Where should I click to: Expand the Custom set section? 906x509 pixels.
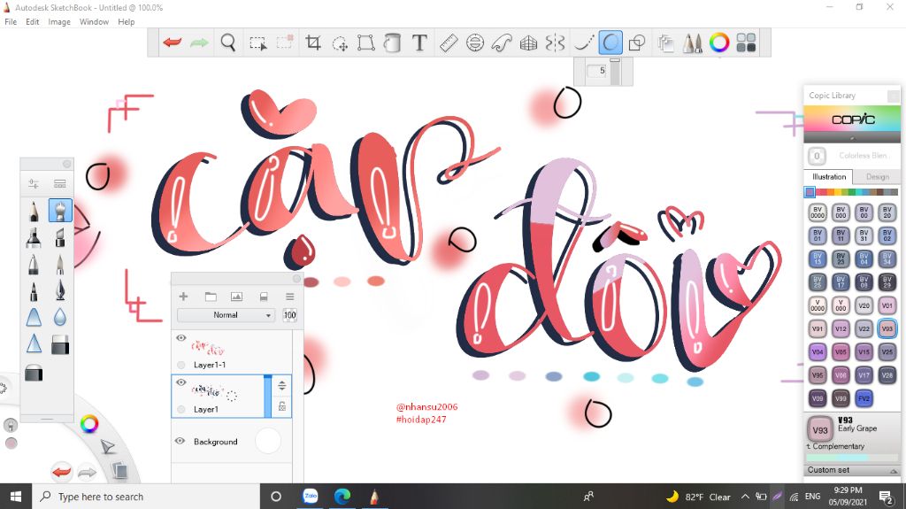click(x=852, y=470)
